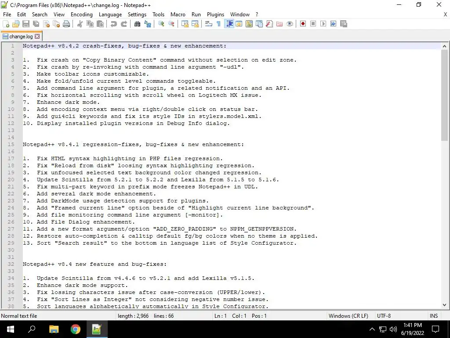Open the Function List panel icon

click(x=269, y=24)
